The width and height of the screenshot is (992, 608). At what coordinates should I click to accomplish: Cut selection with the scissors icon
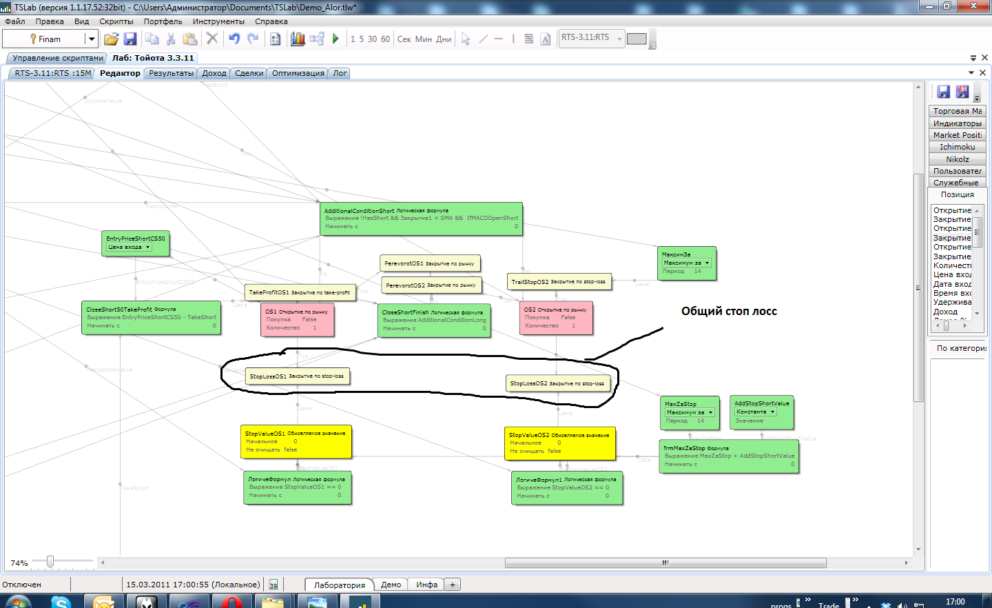171,39
